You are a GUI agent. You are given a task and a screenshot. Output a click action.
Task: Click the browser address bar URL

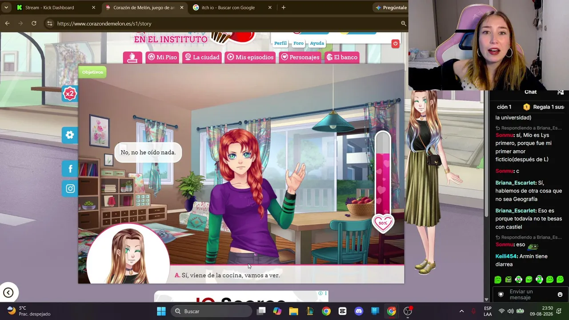point(104,24)
